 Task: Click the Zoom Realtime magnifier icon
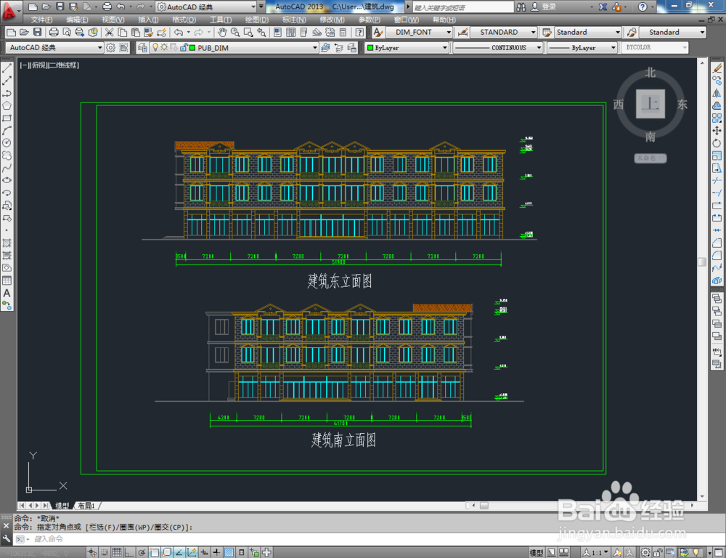pos(235,32)
